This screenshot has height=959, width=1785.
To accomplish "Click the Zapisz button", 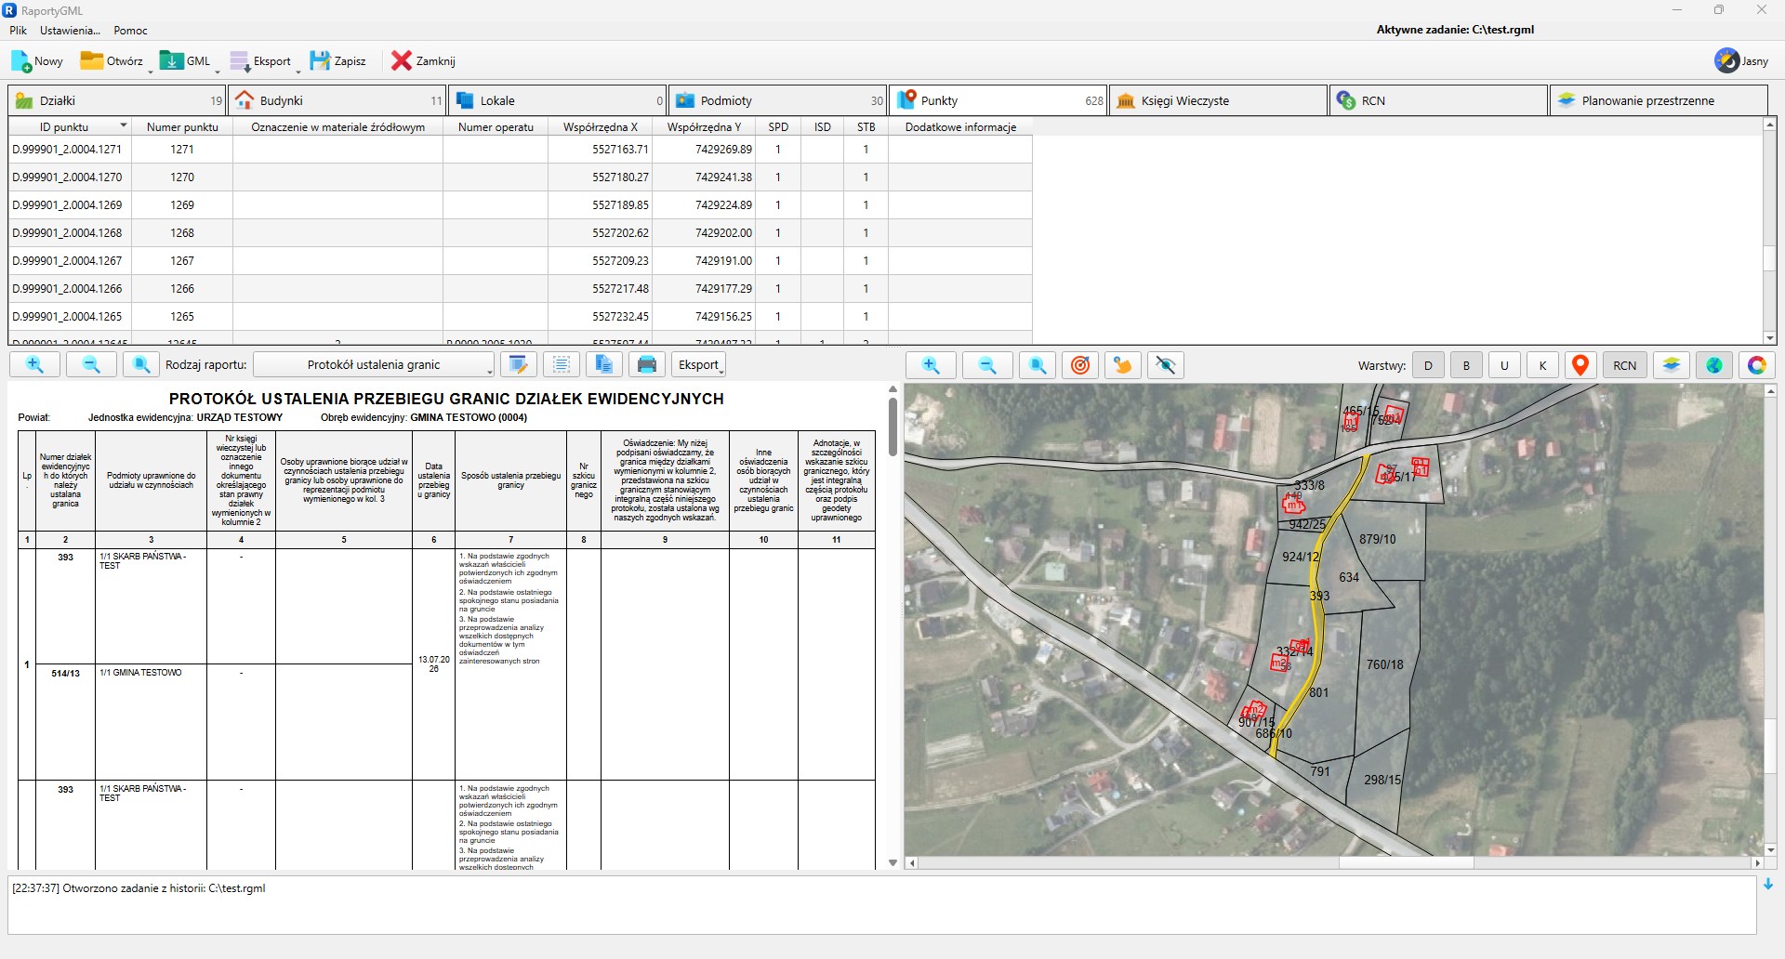I will 338,61.
